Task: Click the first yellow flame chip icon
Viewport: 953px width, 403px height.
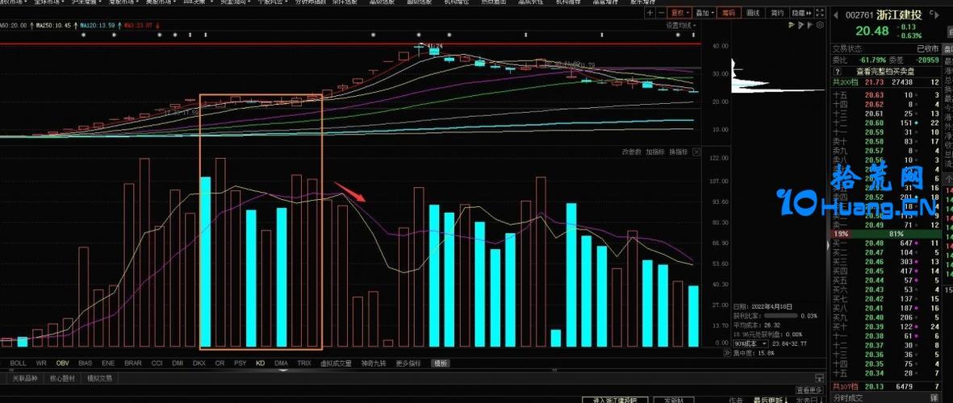Action: click(791, 26)
